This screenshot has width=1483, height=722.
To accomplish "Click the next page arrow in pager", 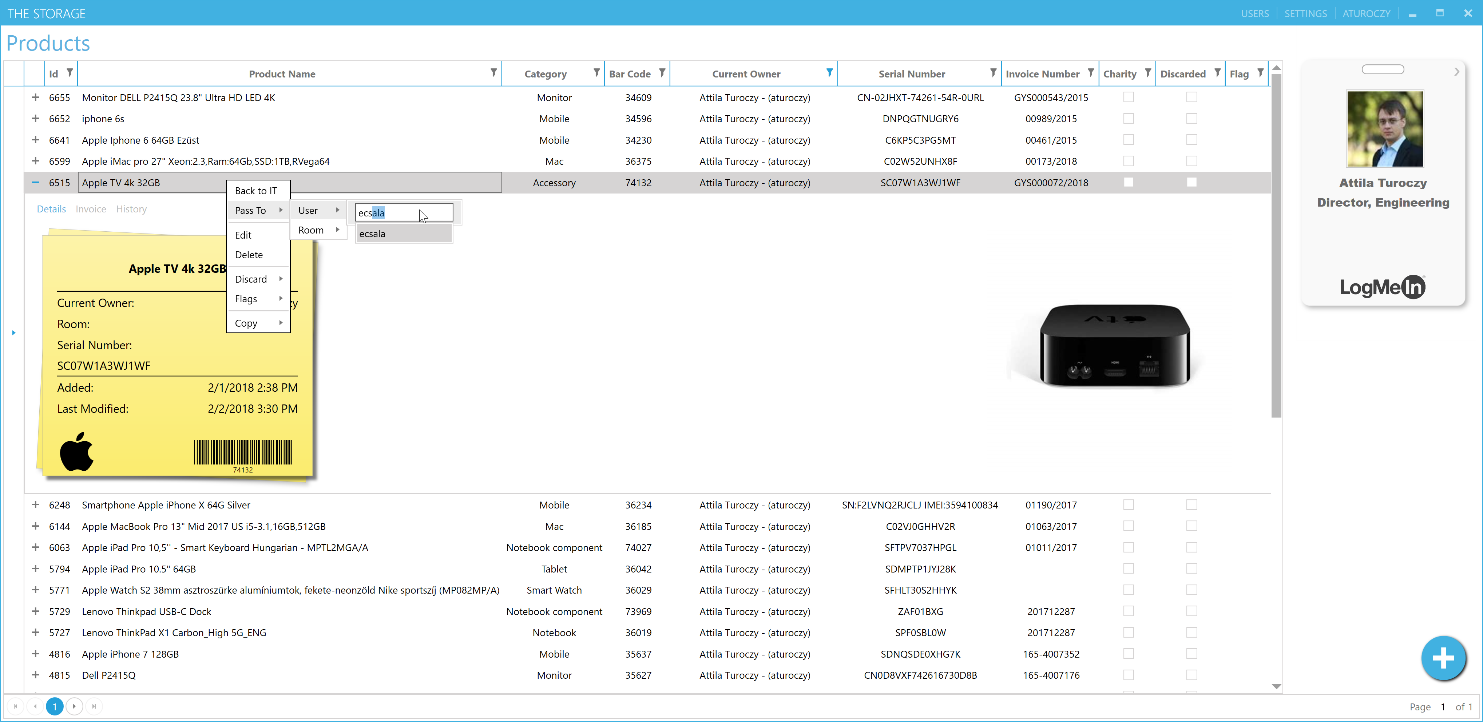I will [74, 706].
